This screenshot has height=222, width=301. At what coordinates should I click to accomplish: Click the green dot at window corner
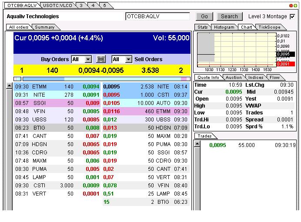(x=295, y=6)
